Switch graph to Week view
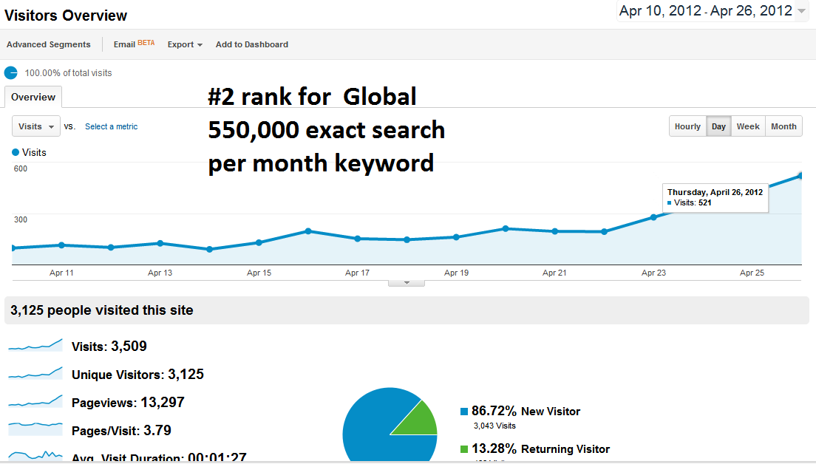This screenshot has height=464, width=816. click(x=748, y=126)
